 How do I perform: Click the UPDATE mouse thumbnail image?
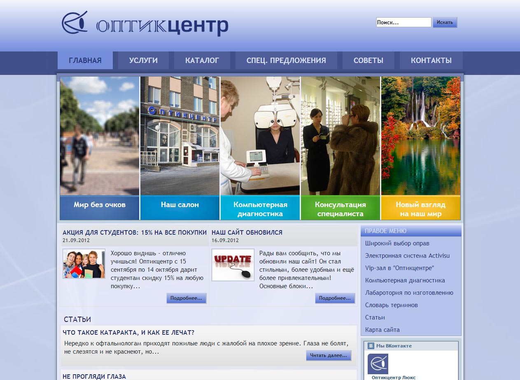pyautogui.click(x=233, y=265)
